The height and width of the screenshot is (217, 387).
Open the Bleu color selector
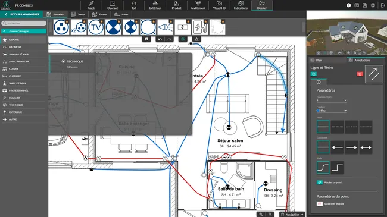pos(332,111)
